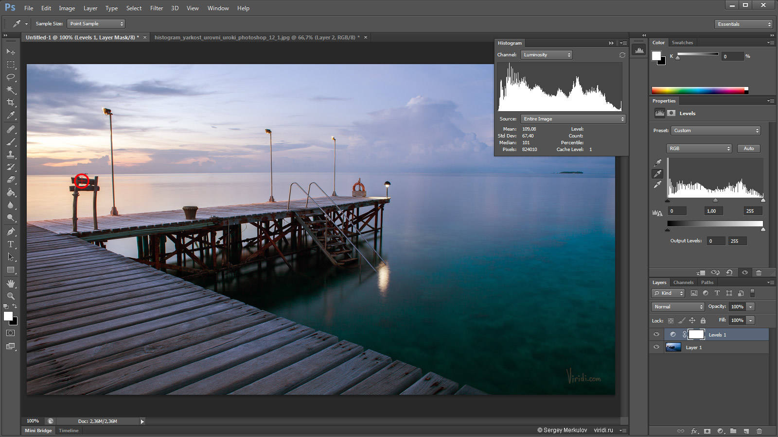The image size is (778, 437).
Task: Open the layer Opacity dropdown arrow
Action: 751,307
